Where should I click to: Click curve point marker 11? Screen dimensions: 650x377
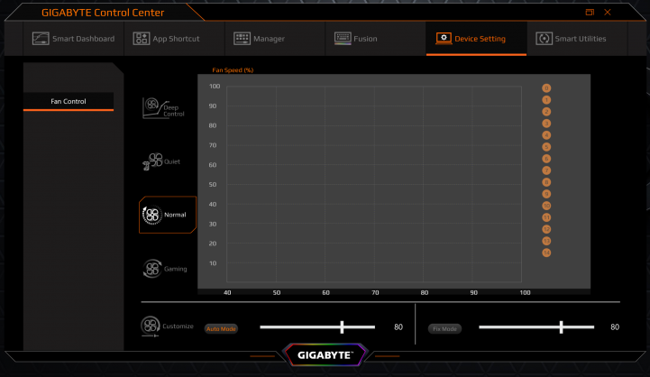coord(546,217)
